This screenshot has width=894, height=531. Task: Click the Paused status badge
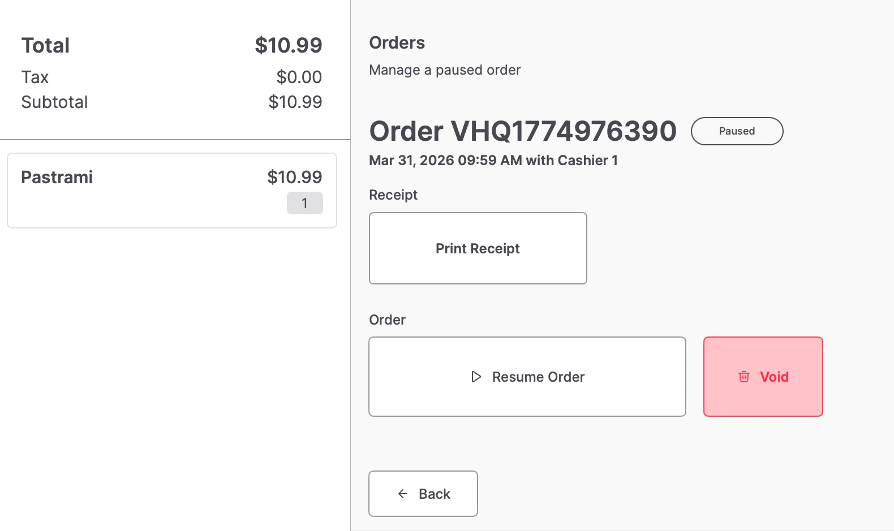pyautogui.click(x=737, y=131)
